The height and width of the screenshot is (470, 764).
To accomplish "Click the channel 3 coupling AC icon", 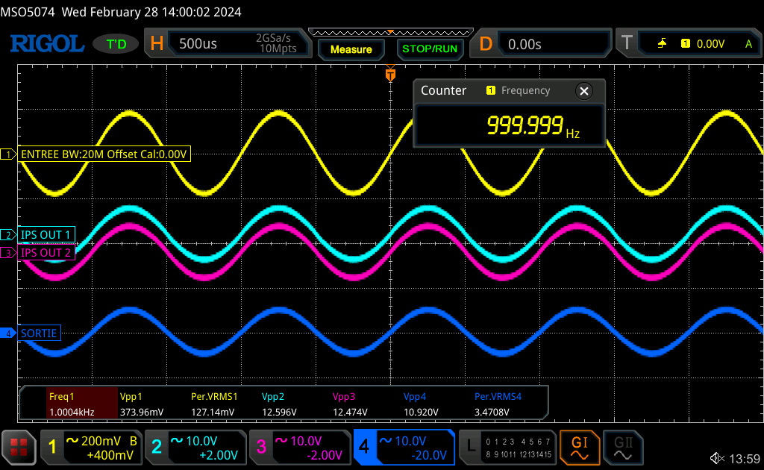I will click(x=281, y=440).
